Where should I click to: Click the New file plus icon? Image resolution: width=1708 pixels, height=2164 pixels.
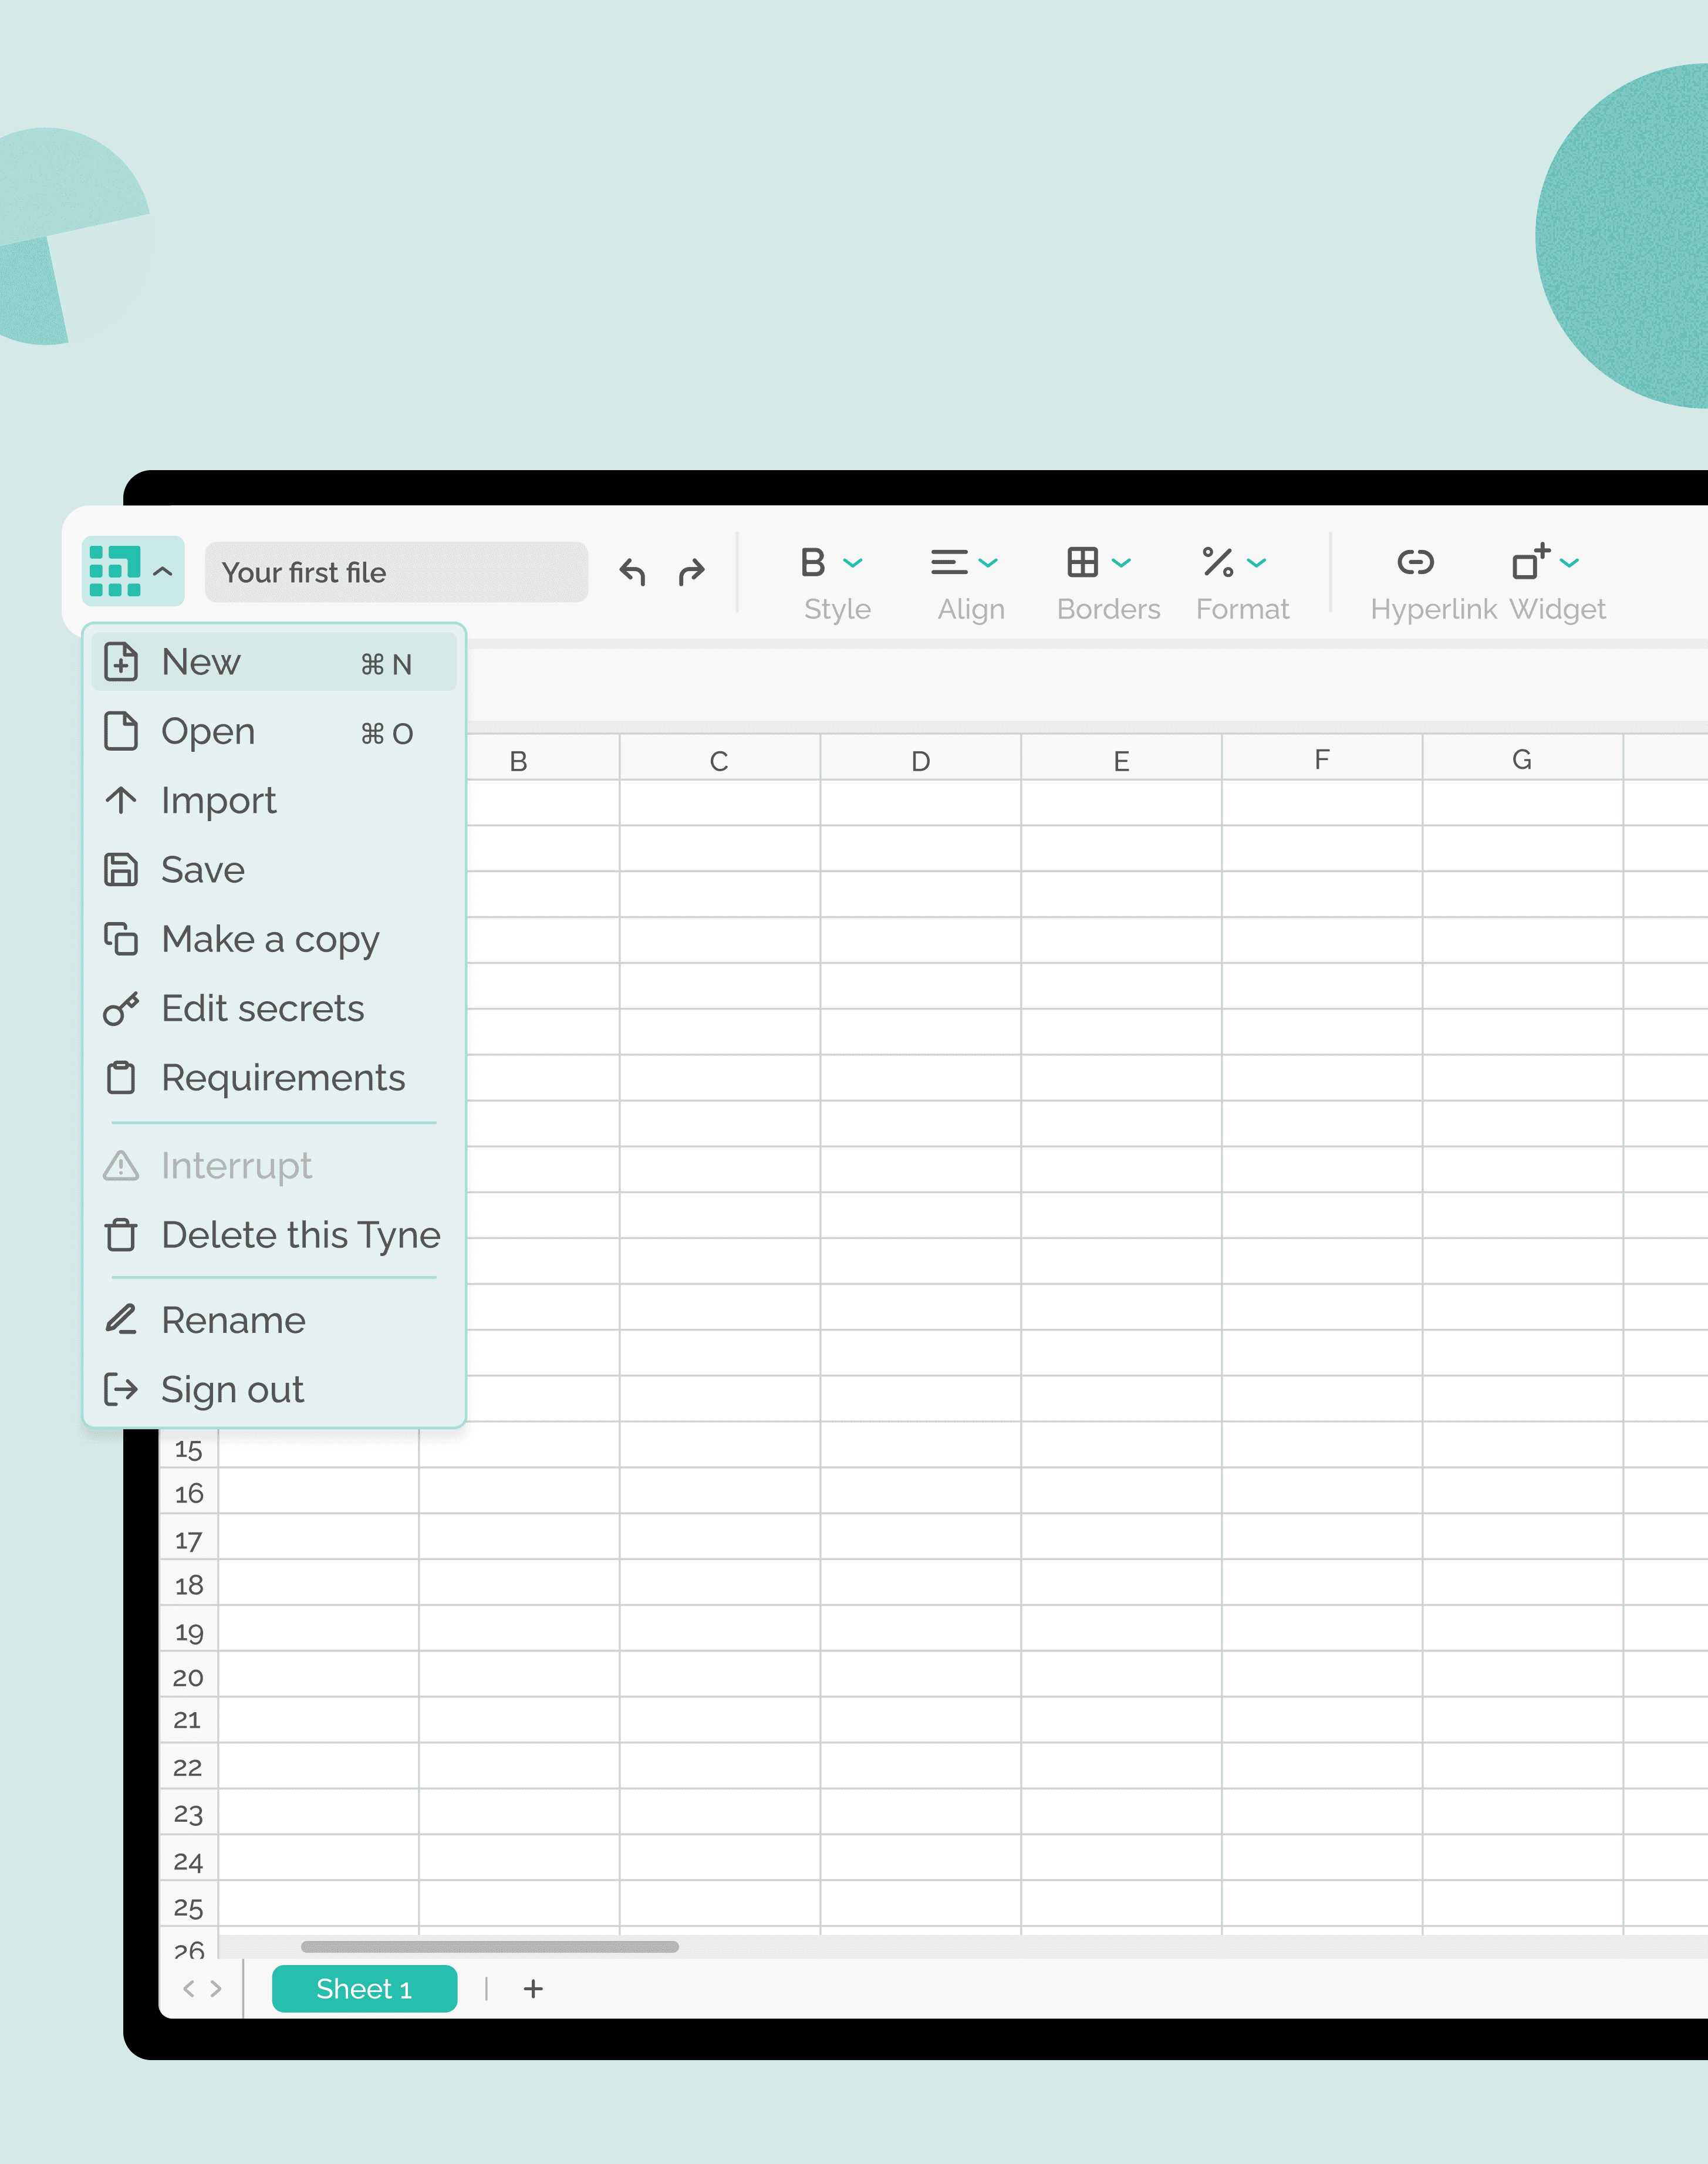click(121, 662)
